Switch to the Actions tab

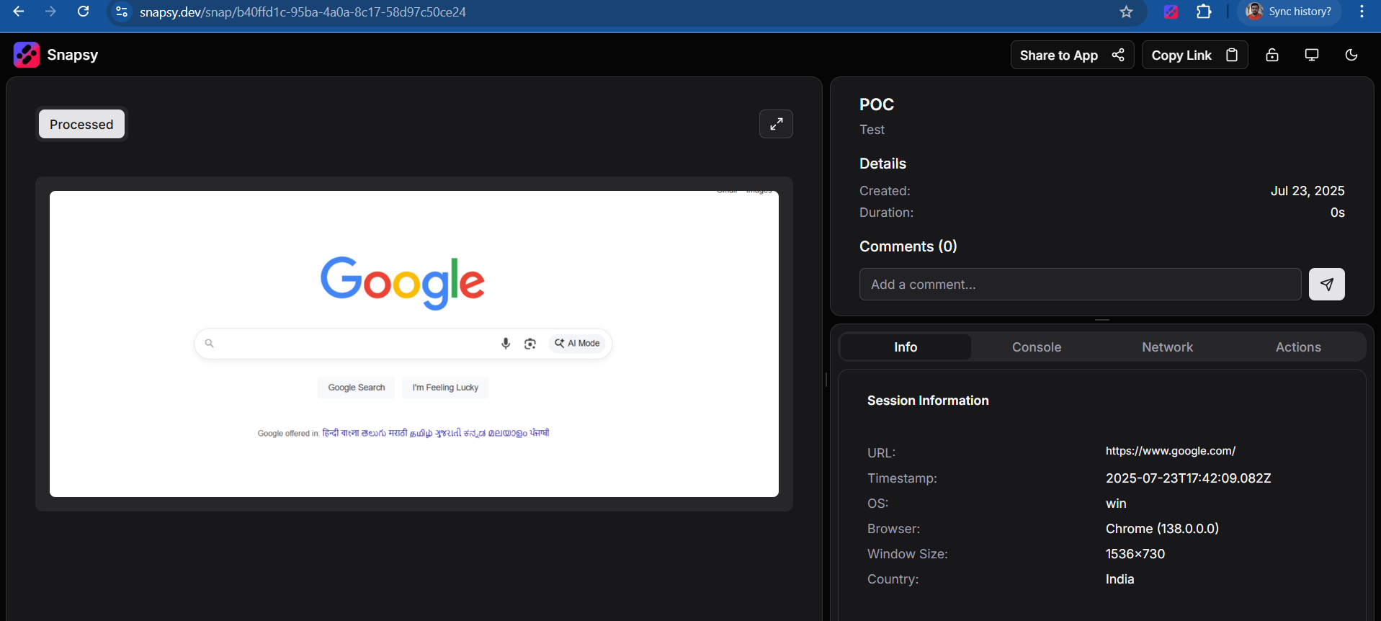[1298, 347]
